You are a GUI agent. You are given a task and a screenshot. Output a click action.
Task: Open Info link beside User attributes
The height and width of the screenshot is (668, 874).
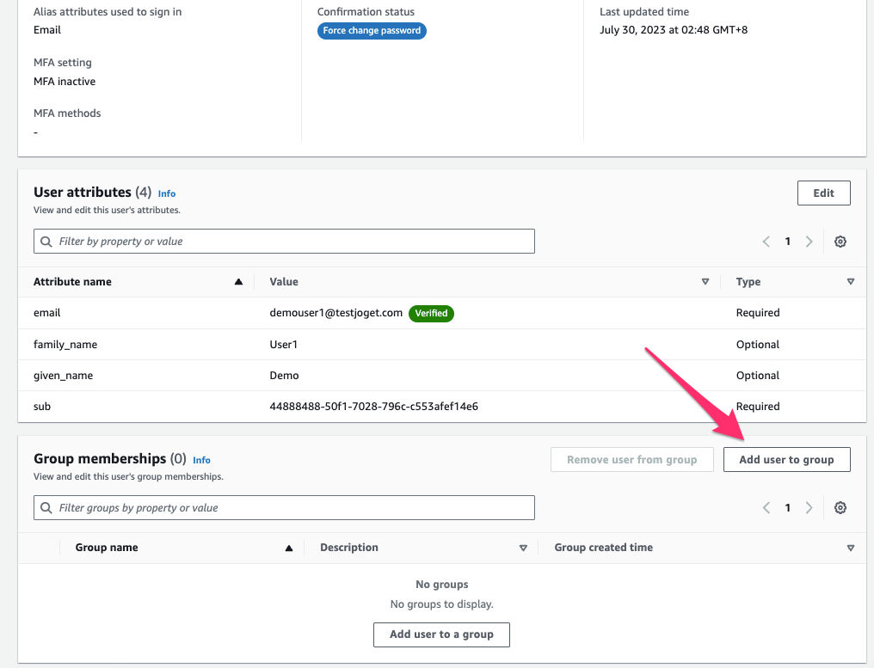pyautogui.click(x=167, y=194)
